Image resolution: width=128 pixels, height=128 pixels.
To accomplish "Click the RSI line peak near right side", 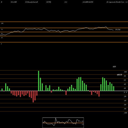I will pyautogui.click(x=106, y=27).
